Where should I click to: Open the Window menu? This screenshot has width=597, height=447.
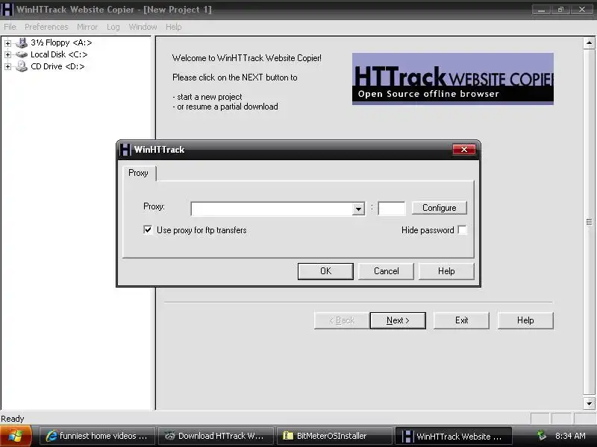click(143, 27)
